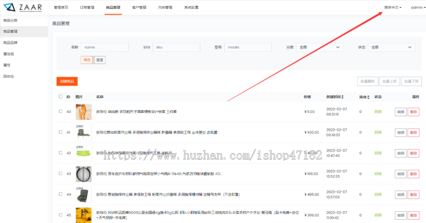Check the checkbox for product ID 41
Viewport: 426px width, 223px height.
pos(61,132)
